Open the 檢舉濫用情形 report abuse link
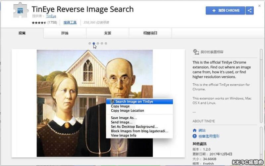This screenshot has width=265, height=166. 209,136
